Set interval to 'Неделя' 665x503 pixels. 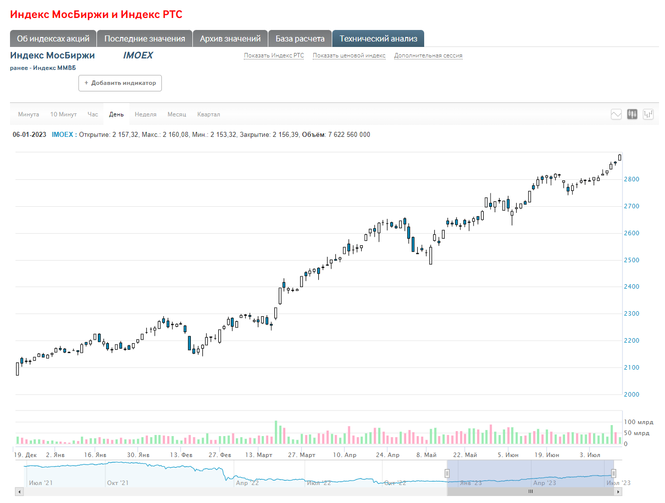click(x=145, y=114)
